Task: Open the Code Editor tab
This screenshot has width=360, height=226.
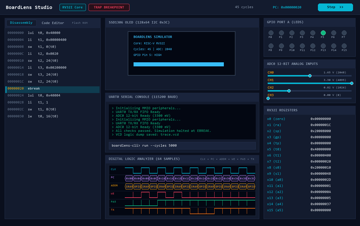Action: (x=53, y=23)
